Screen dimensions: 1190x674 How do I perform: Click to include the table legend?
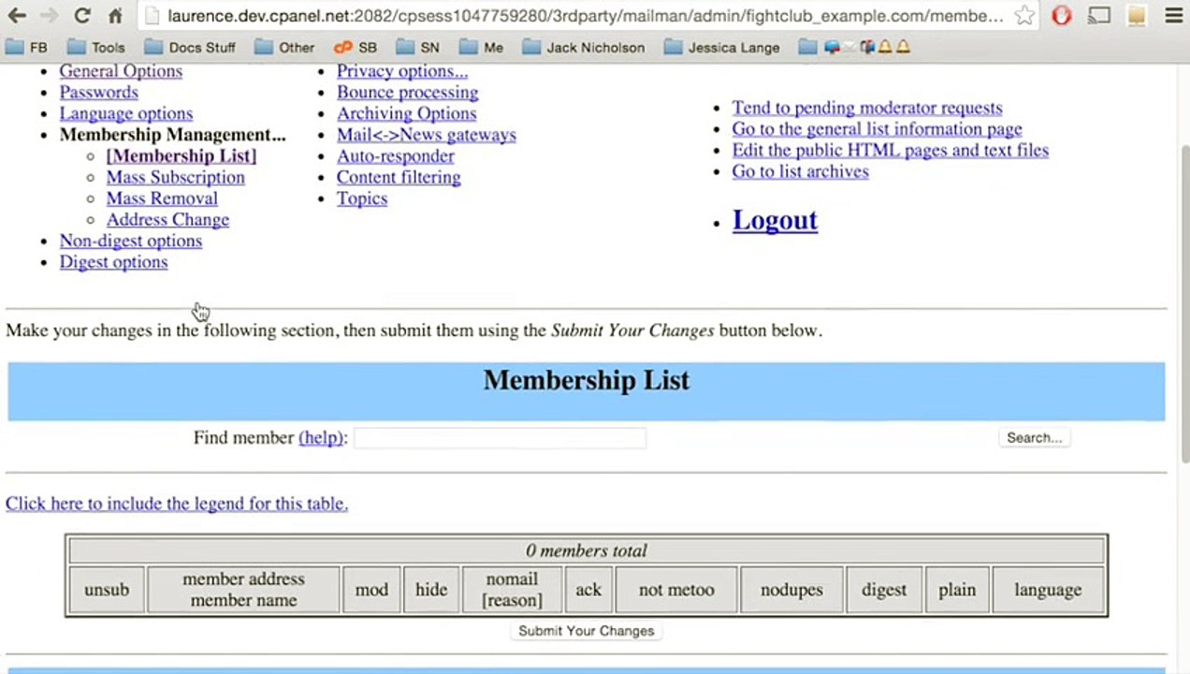pos(177,504)
